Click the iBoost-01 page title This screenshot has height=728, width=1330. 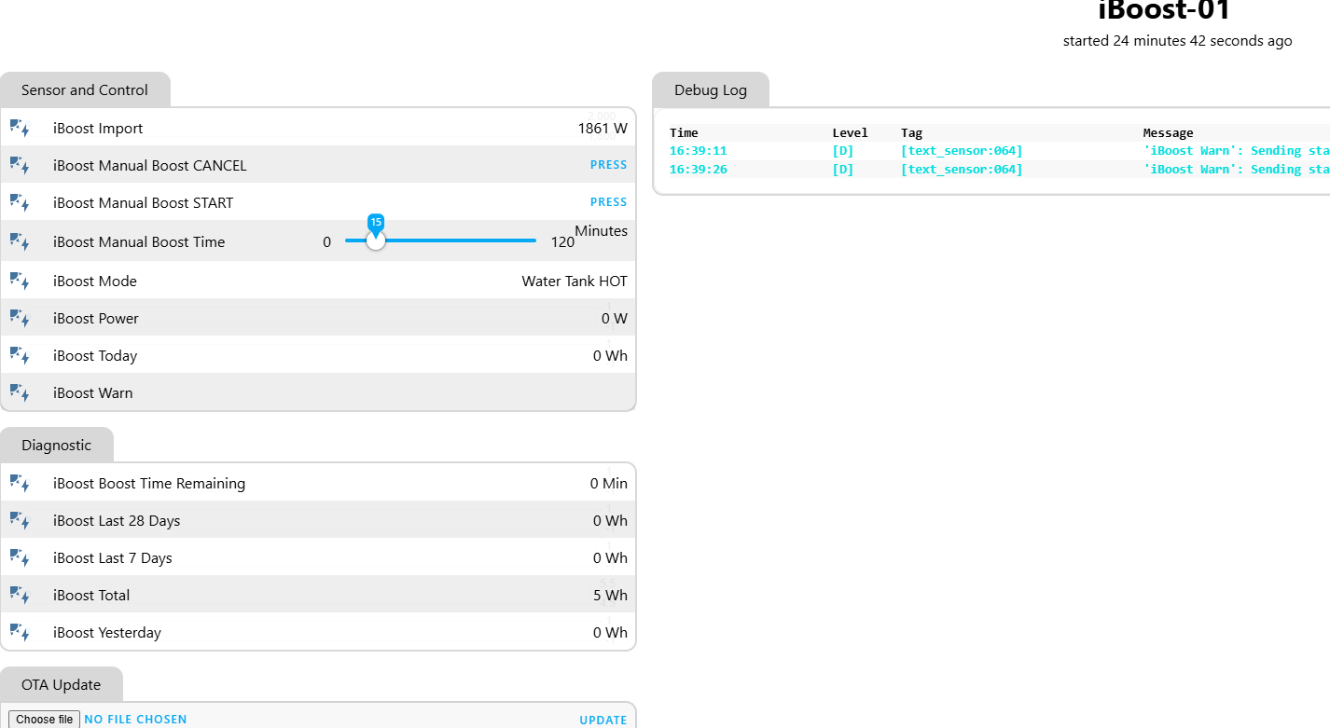(1165, 10)
